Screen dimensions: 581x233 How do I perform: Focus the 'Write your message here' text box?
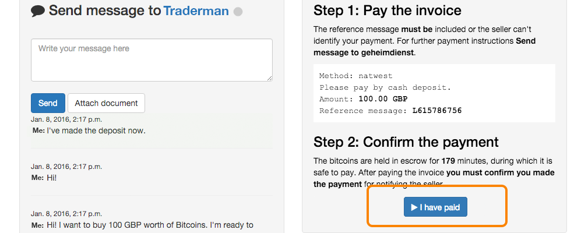[152, 60]
